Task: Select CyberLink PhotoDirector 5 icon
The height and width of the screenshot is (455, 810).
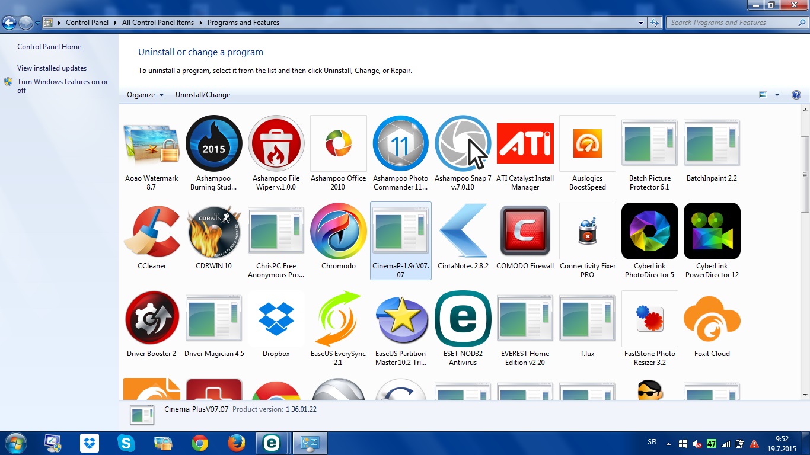Action: click(650, 231)
